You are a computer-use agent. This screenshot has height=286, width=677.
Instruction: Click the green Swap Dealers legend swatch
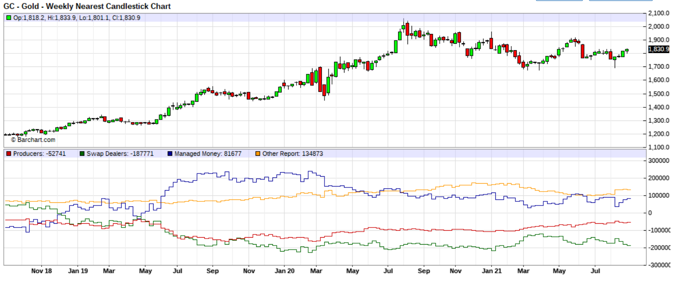82,153
